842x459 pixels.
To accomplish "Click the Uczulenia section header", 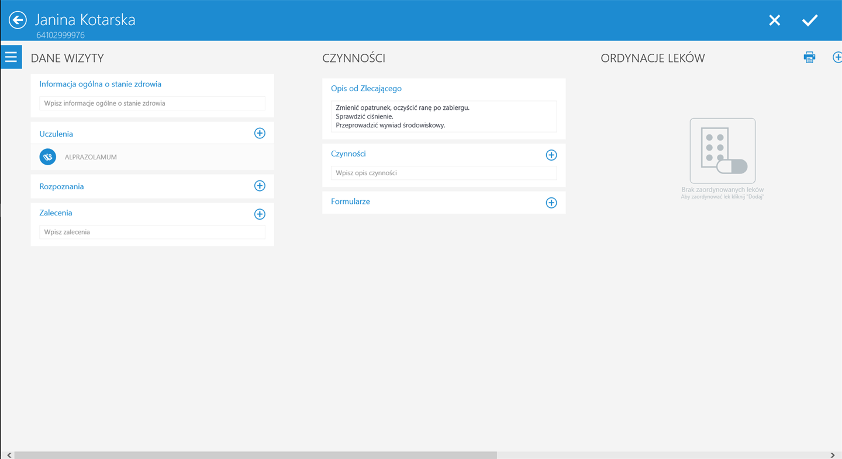I will point(56,134).
